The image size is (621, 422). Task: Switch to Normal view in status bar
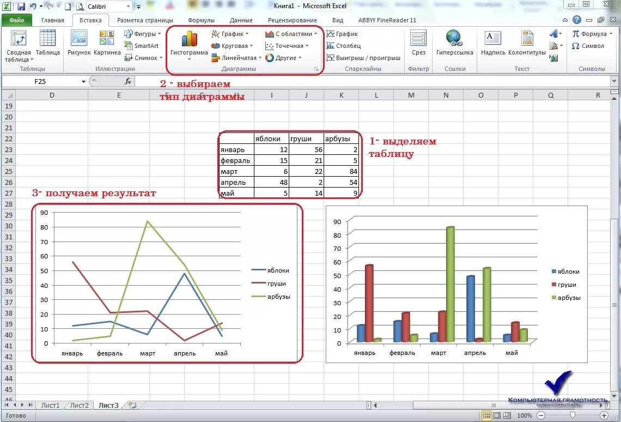click(x=486, y=415)
